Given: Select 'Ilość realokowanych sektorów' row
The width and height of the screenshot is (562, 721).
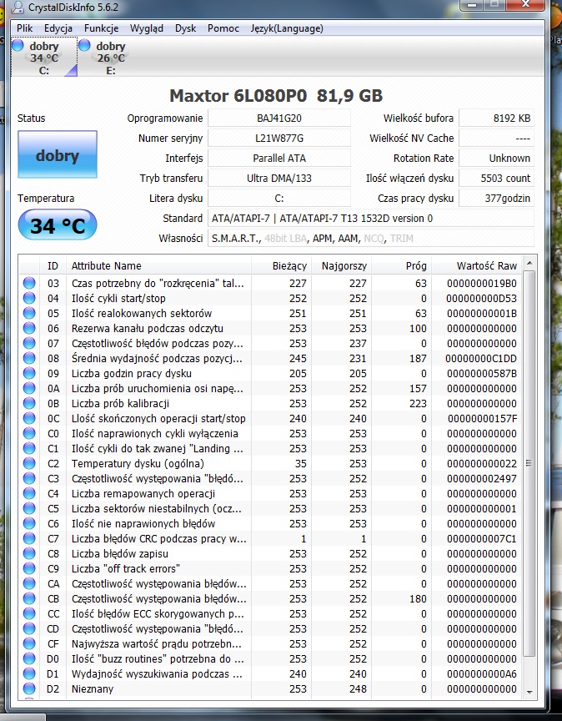Looking at the screenshot, I should [x=271, y=313].
